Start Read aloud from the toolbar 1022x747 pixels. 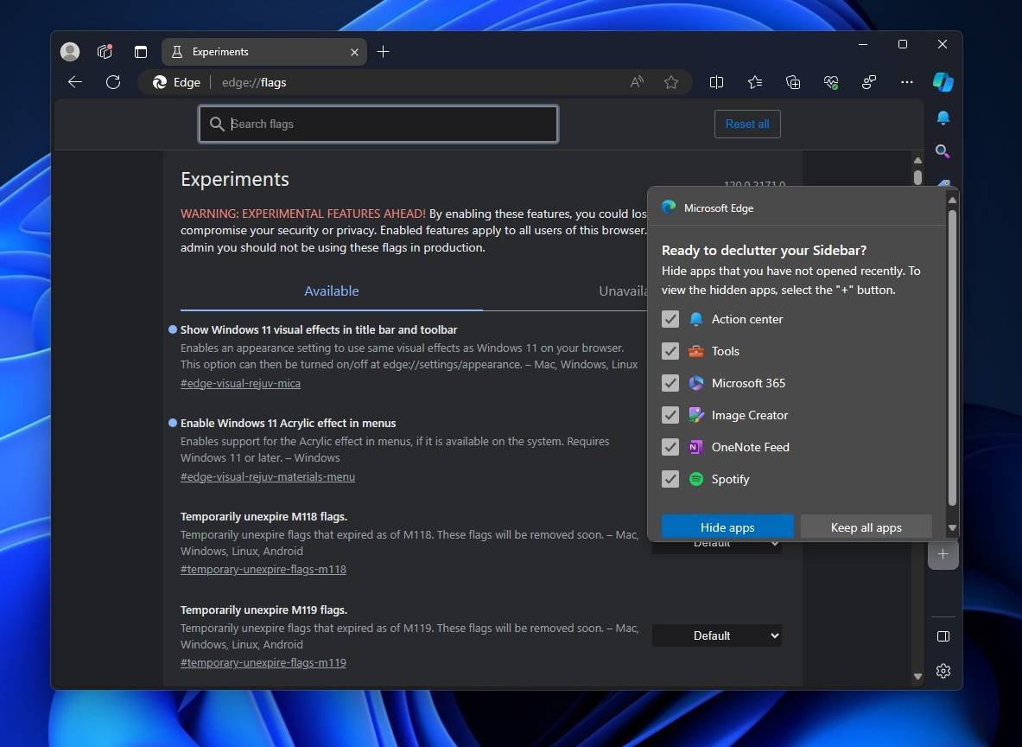point(636,81)
